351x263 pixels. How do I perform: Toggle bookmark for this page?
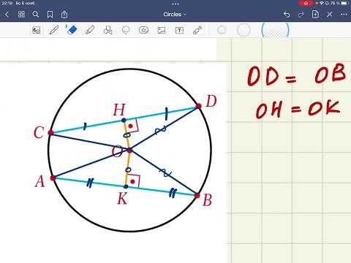click(x=50, y=15)
